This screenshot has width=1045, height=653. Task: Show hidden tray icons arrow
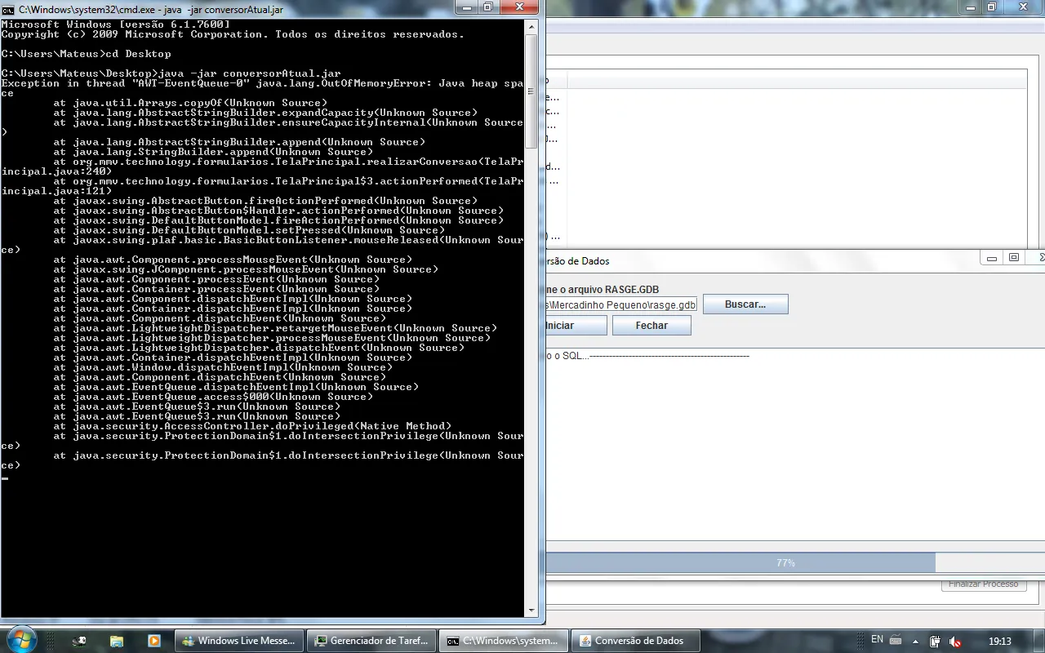coord(915,642)
